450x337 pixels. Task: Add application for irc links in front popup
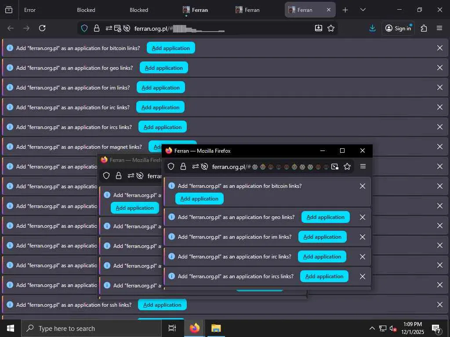pyautogui.click(x=322, y=256)
